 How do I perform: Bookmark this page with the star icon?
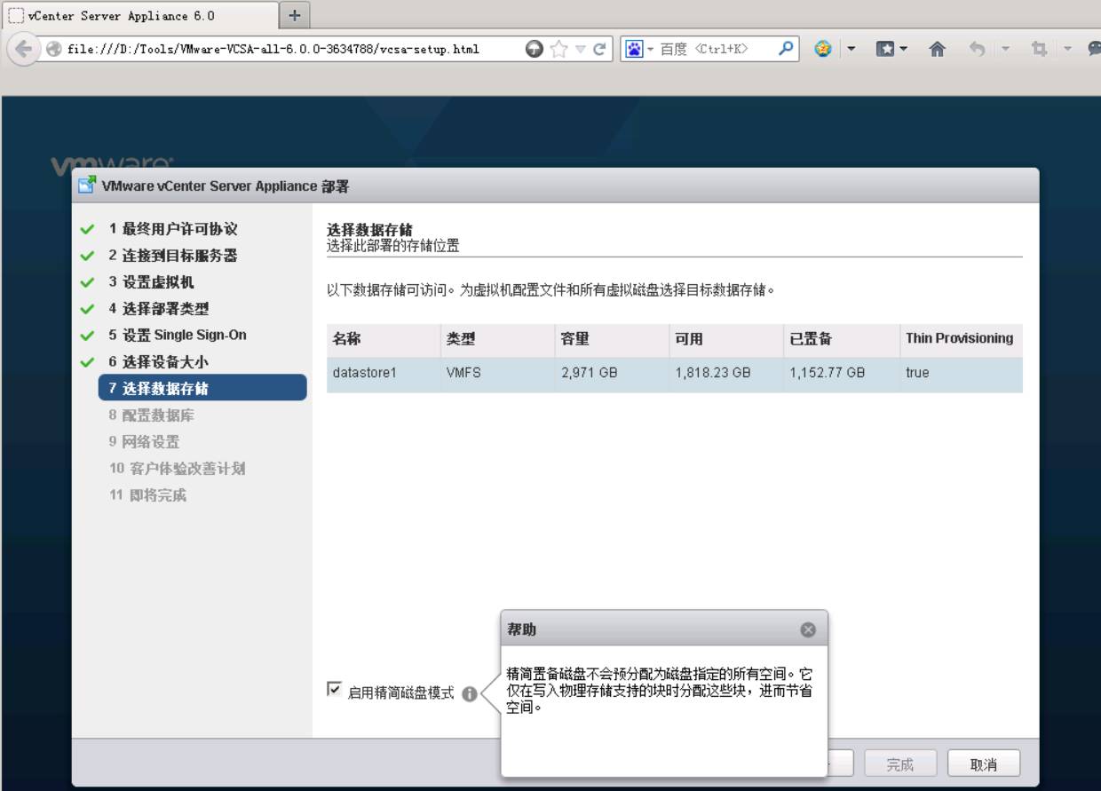coord(559,49)
